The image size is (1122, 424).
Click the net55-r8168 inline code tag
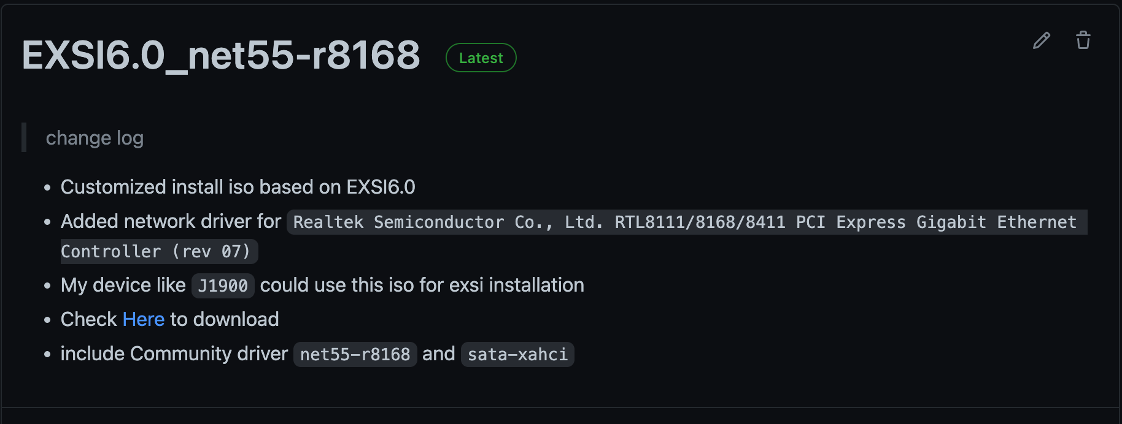(x=355, y=354)
